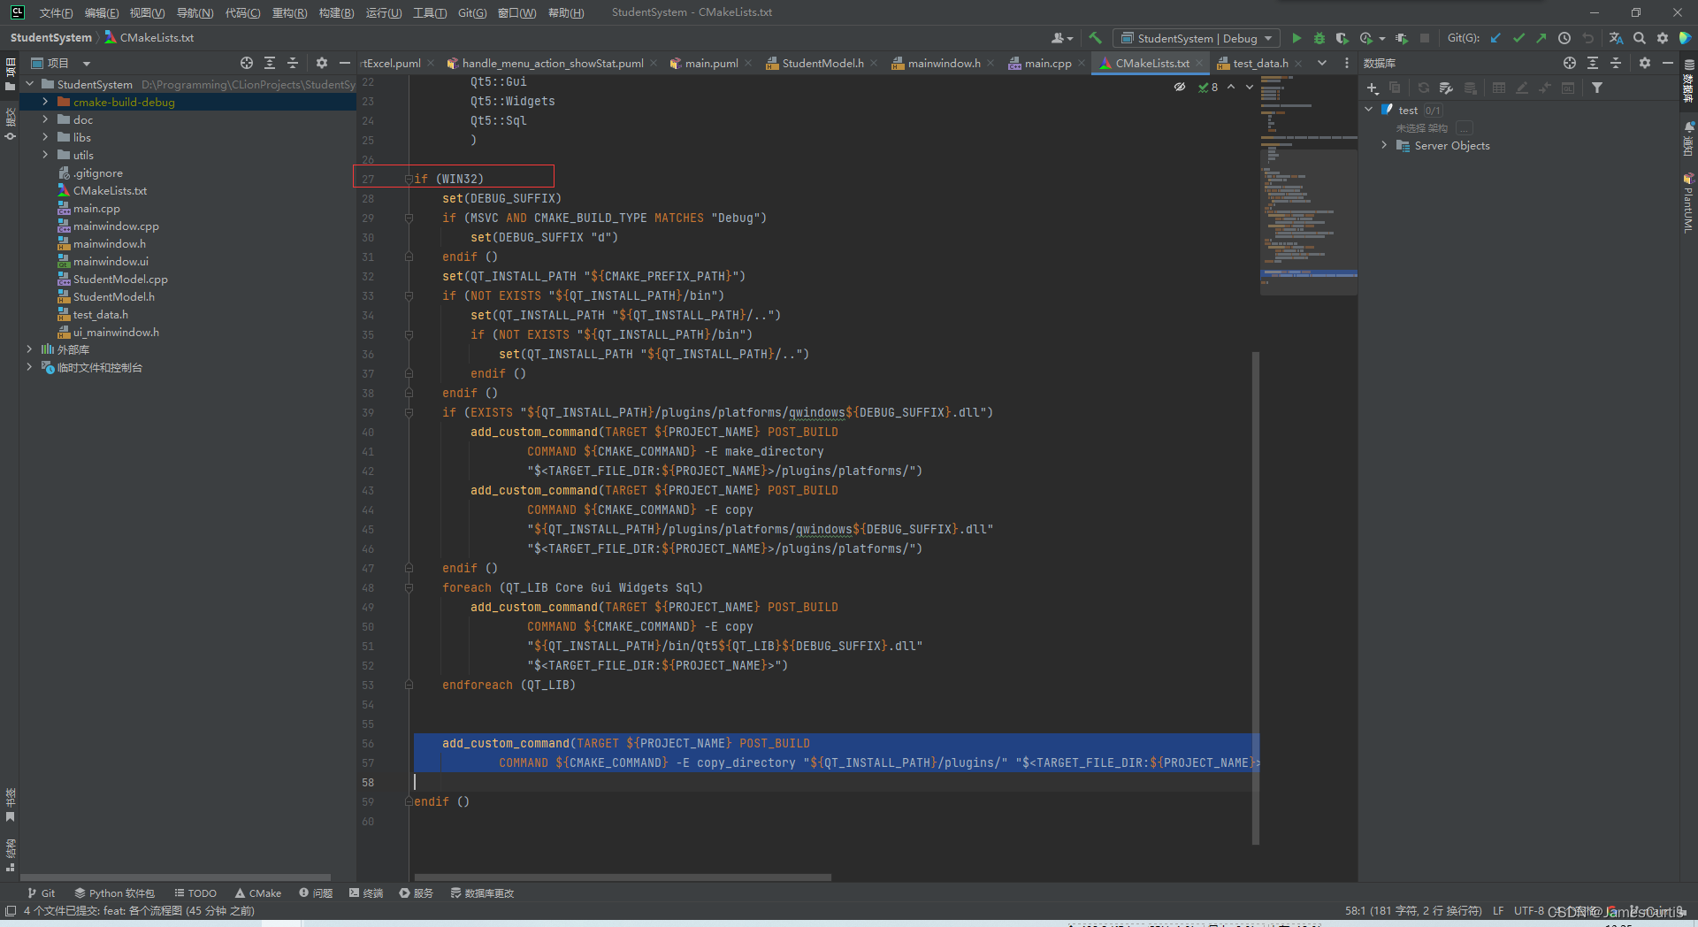Open 数据库更改 tool window
Viewport: 1698px width, 927px height.
[482, 893]
